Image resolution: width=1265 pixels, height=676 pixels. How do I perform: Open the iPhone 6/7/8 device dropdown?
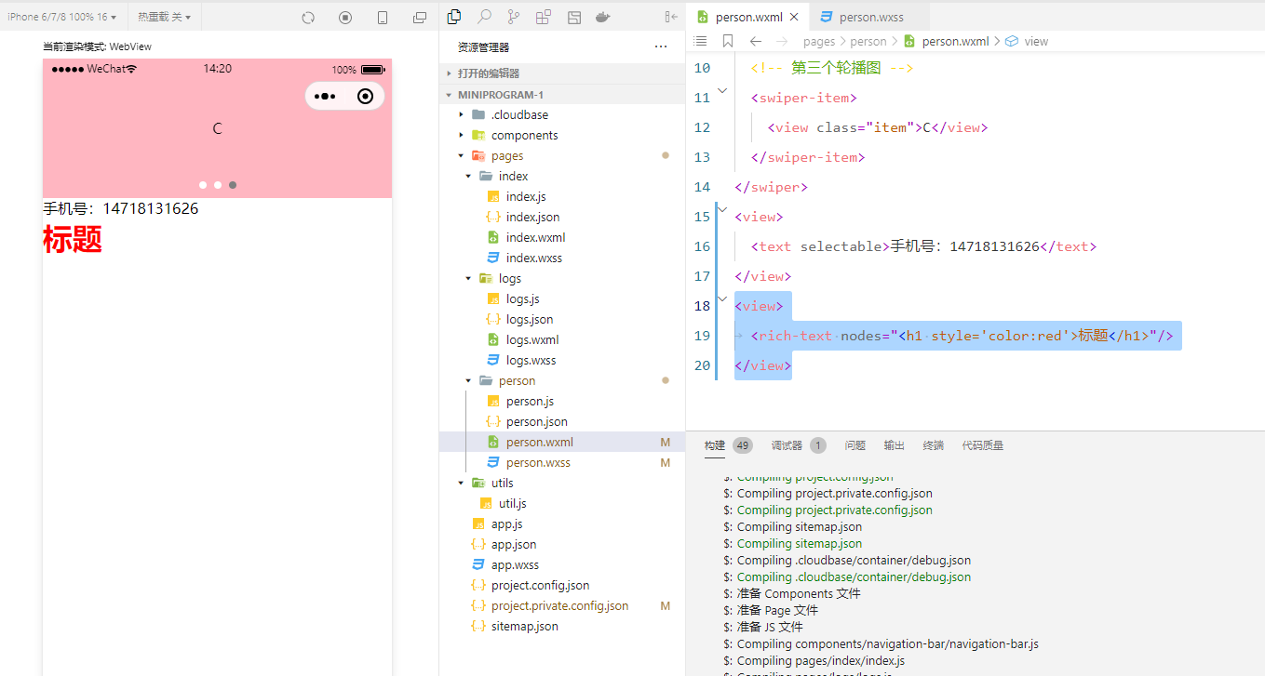pyautogui.click(x=61, y=17)
